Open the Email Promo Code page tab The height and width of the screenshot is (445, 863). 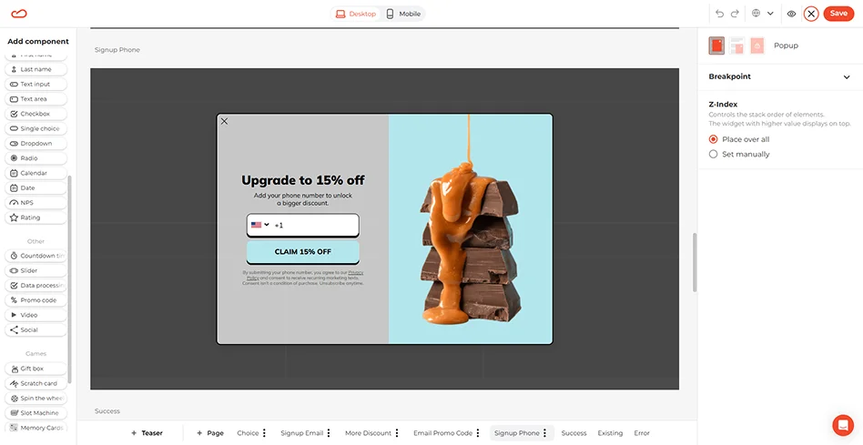click(x=442, y=433)
